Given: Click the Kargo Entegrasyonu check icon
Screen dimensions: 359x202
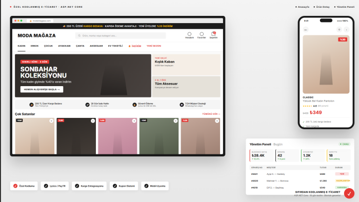Looking at the screenshot, I should click(x=77, y=186).
